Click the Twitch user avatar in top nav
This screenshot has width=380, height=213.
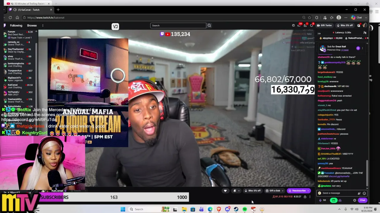pos(364,25)
